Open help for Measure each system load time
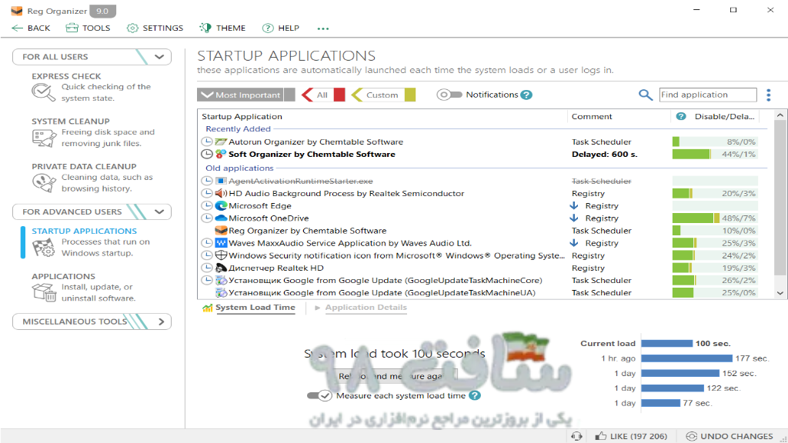This screenshot has width=788, height=443. tap(474, 396)
